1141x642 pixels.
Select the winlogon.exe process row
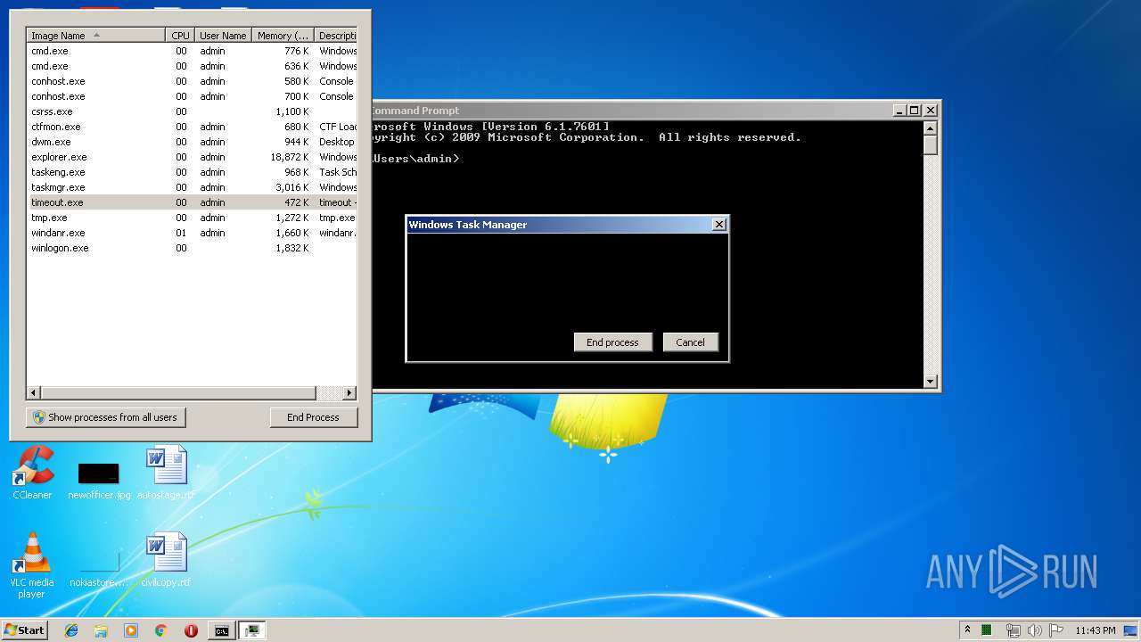coord(192,248)
